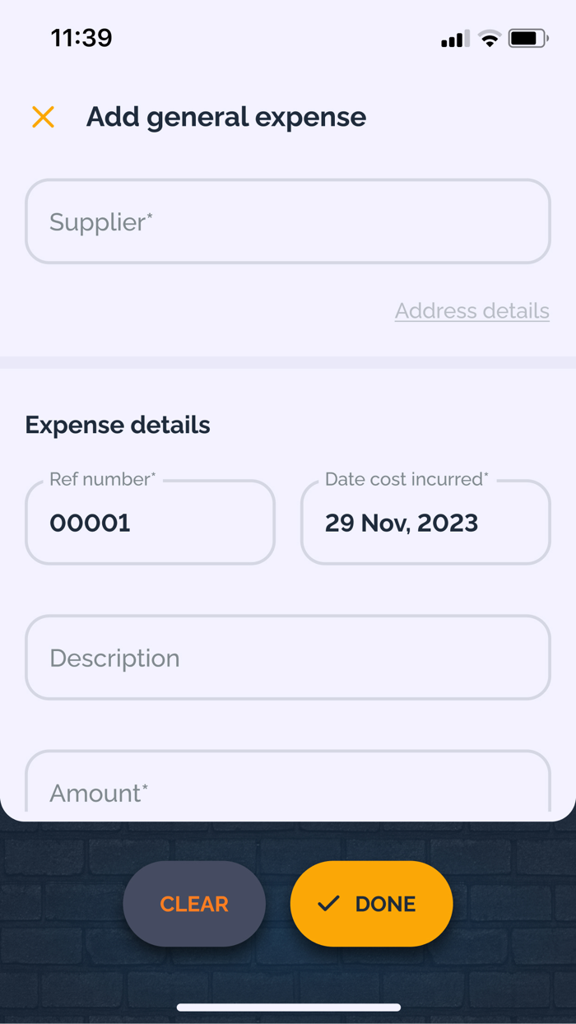Viewport: 576px width, 1024px height.
Task: Tap the battery indicator
Action: (x=527, y=37)
